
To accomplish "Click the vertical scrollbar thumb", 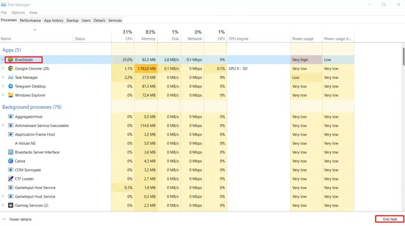I will [403, 56].
